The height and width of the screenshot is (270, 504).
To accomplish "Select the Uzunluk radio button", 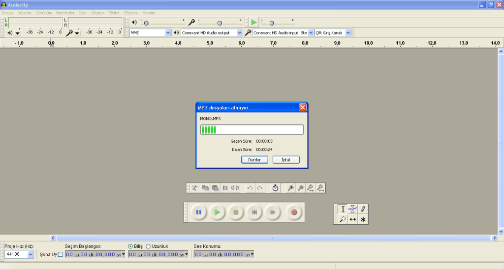I will coord(148,246).
